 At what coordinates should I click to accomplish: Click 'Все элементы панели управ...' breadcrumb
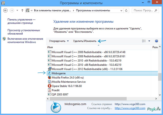(53, 10)
